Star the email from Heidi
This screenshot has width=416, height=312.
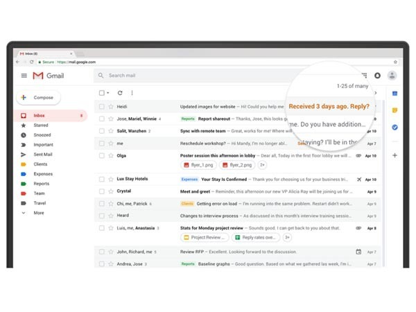coord(111,107)
